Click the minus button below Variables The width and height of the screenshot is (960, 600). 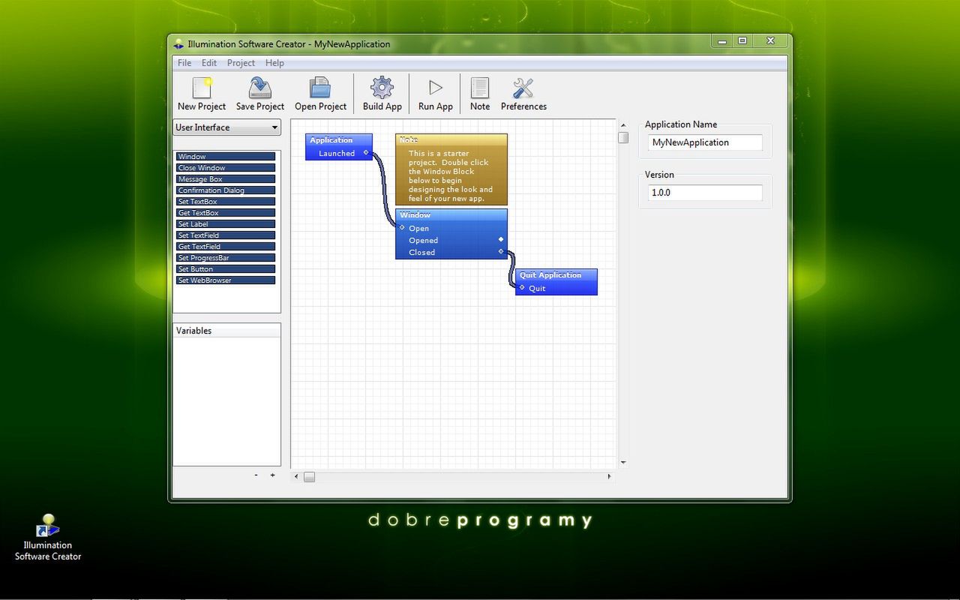[x=256, y=475]
